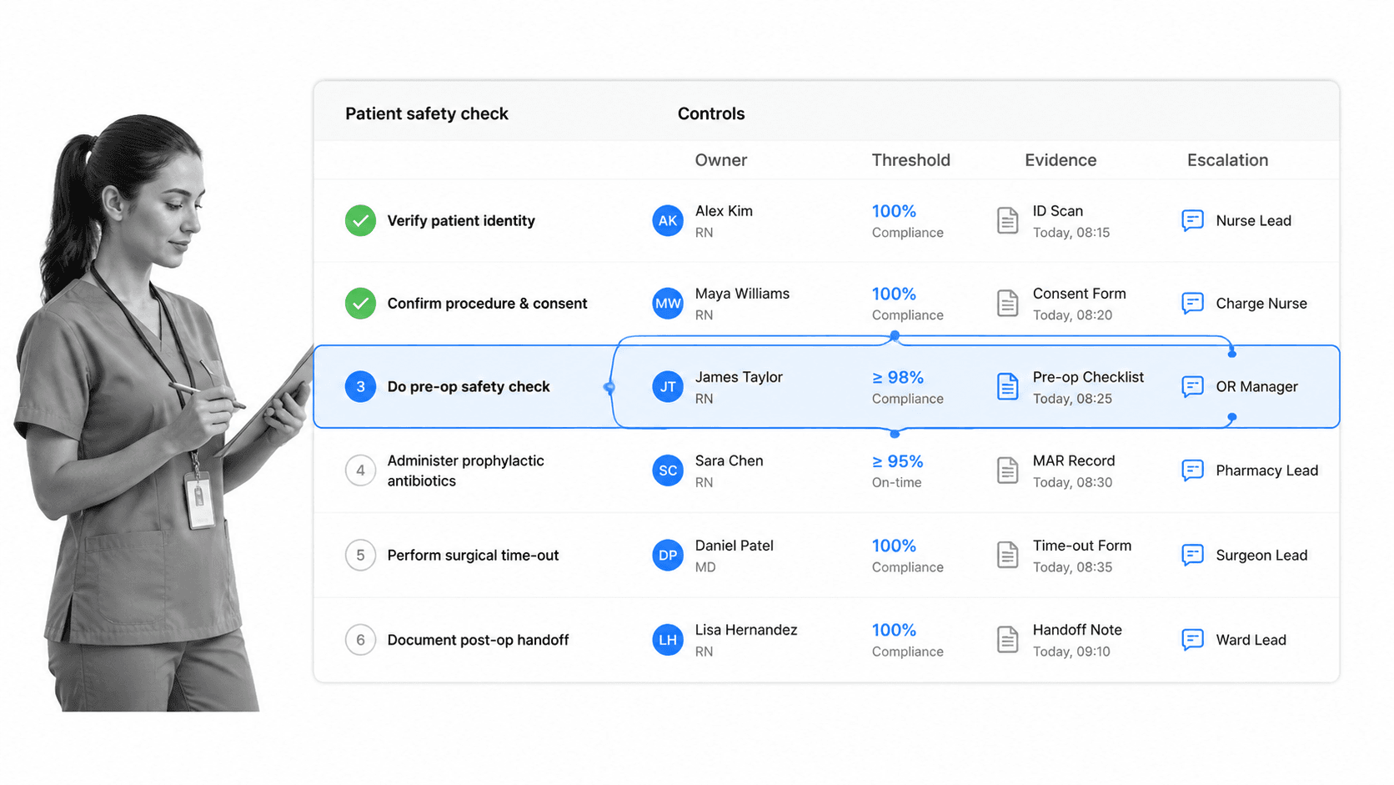The height and width of the screenshot is (785, 1394).
Task: Click the Escalation column header
Action: (1227, 160)
